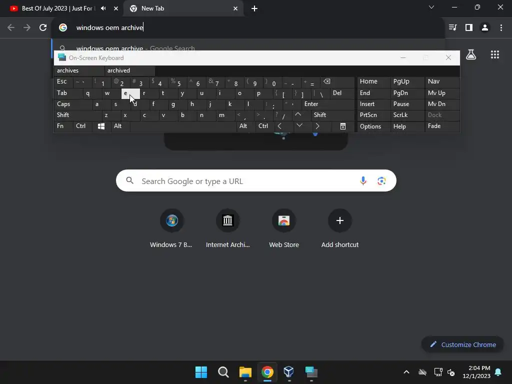
Task: Click the Del key
Action: click(342, 93)
